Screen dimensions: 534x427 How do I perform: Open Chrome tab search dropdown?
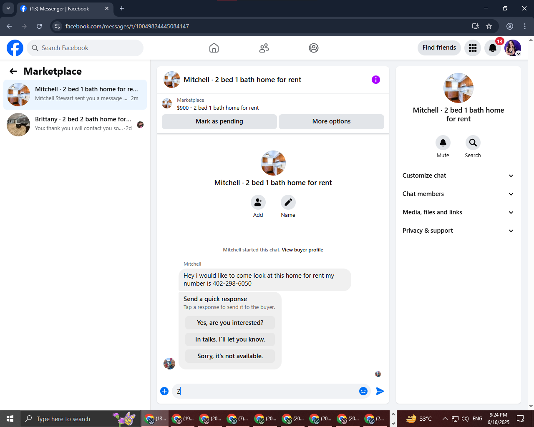tap(8, 8)
